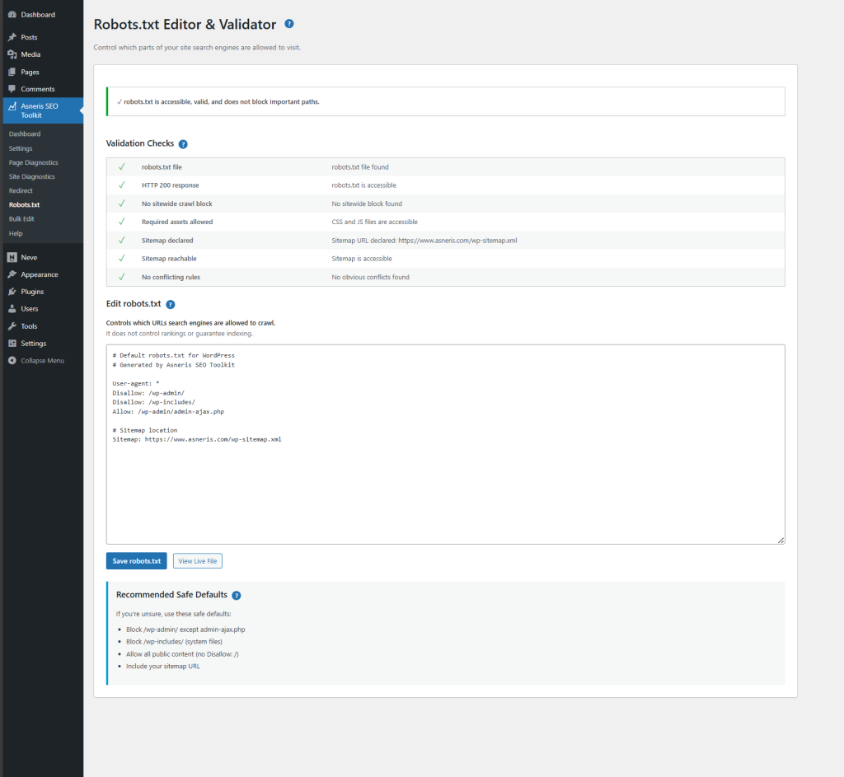Select Site Diagnostics in the plugin submenu
Viewport: 844px width, 777px height.
point(30,176)
